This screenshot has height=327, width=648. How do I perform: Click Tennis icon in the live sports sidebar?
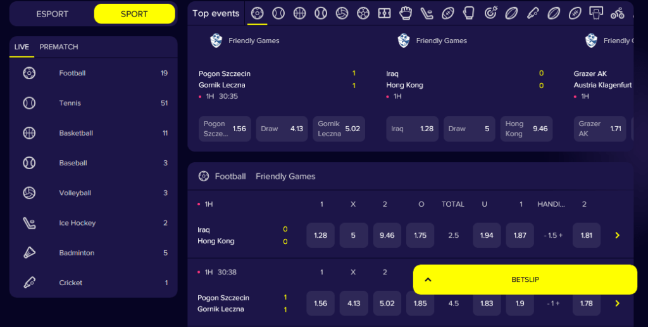click(29, 103)
